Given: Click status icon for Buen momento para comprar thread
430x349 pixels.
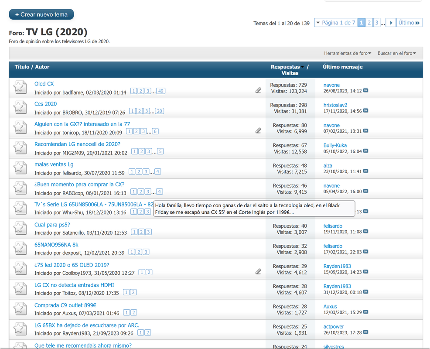Looking at the screenshot, I should click(20, 188).
